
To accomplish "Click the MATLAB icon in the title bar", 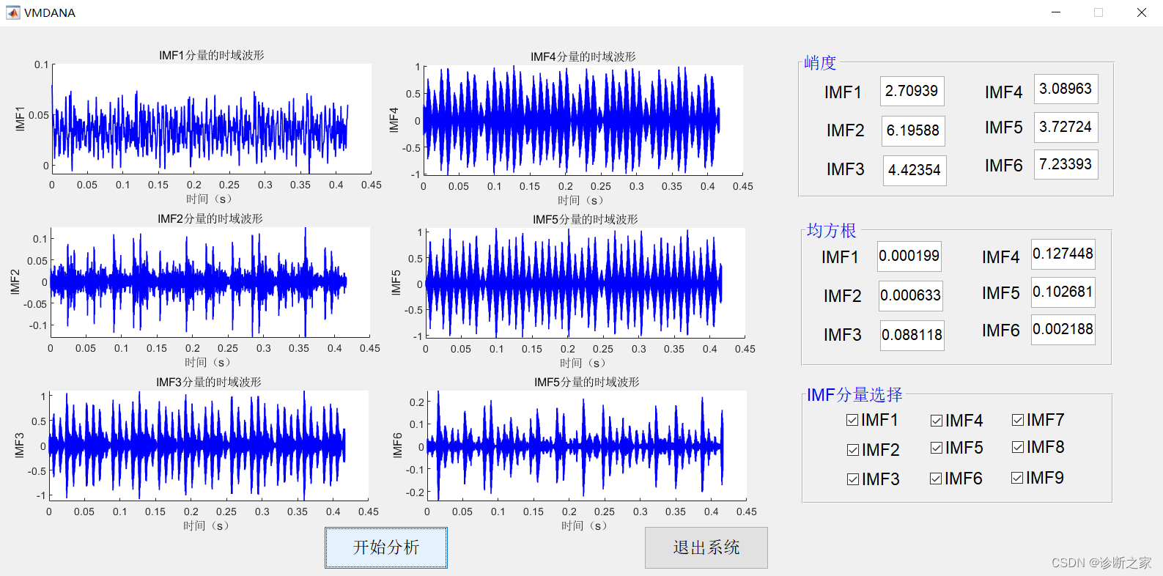I will [12, 12].
